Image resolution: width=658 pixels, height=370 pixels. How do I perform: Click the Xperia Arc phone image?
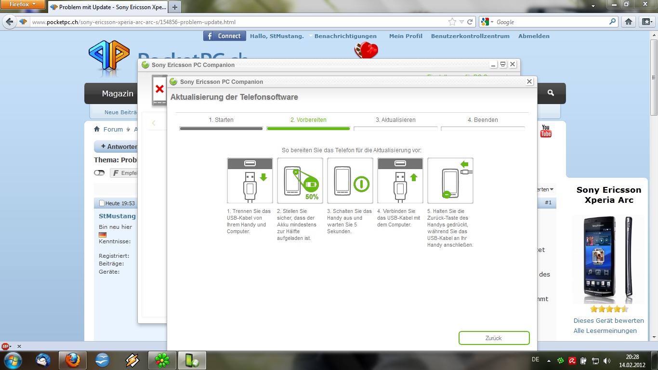coord(609,259)
